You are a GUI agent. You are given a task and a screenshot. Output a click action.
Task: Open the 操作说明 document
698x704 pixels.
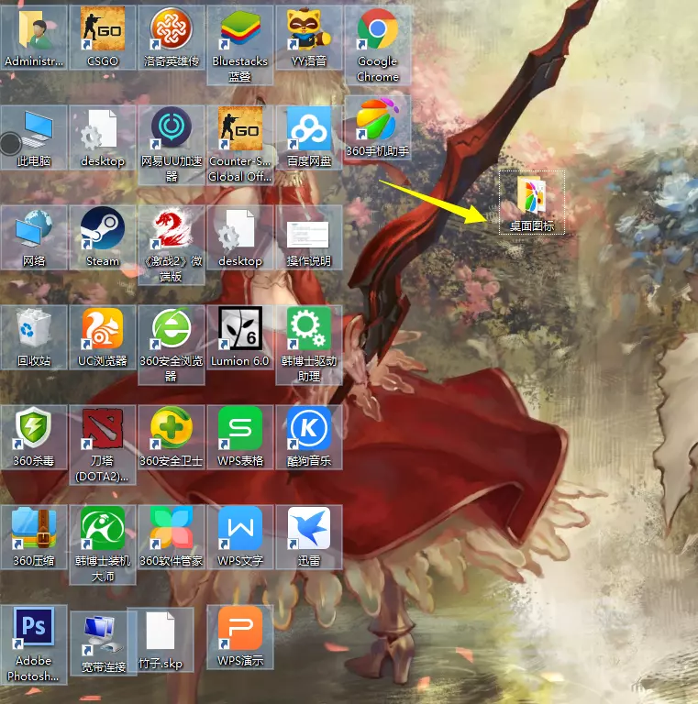click(309, 237)
